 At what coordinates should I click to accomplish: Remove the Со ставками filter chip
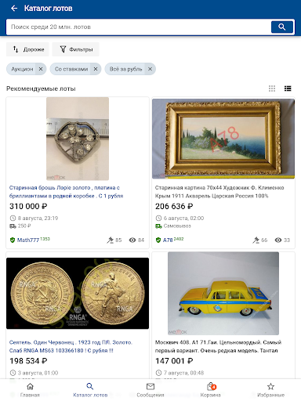[96, 69]
